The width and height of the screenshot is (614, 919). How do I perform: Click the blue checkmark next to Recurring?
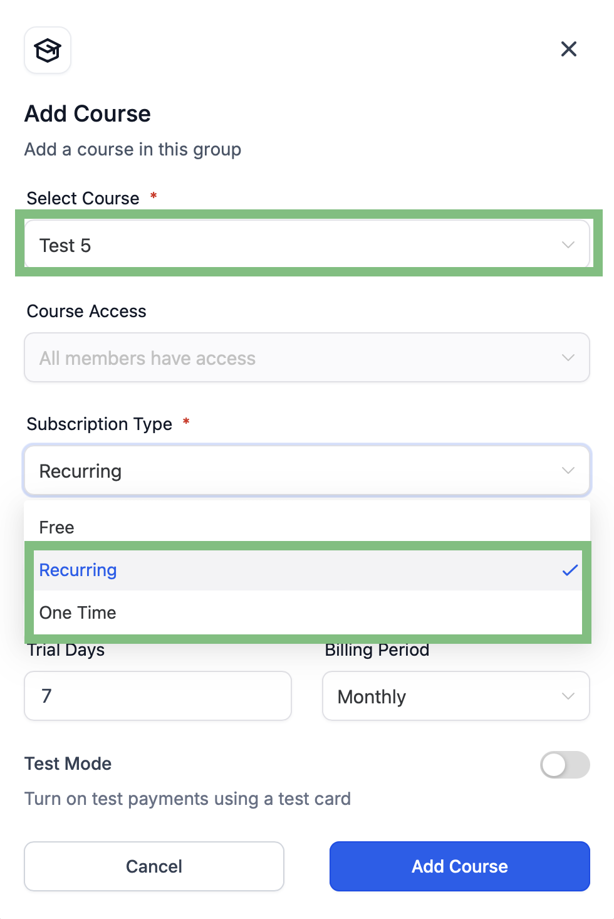point(570,570)
